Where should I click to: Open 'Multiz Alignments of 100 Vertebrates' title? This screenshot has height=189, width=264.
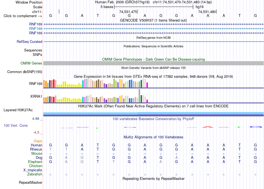153,137
